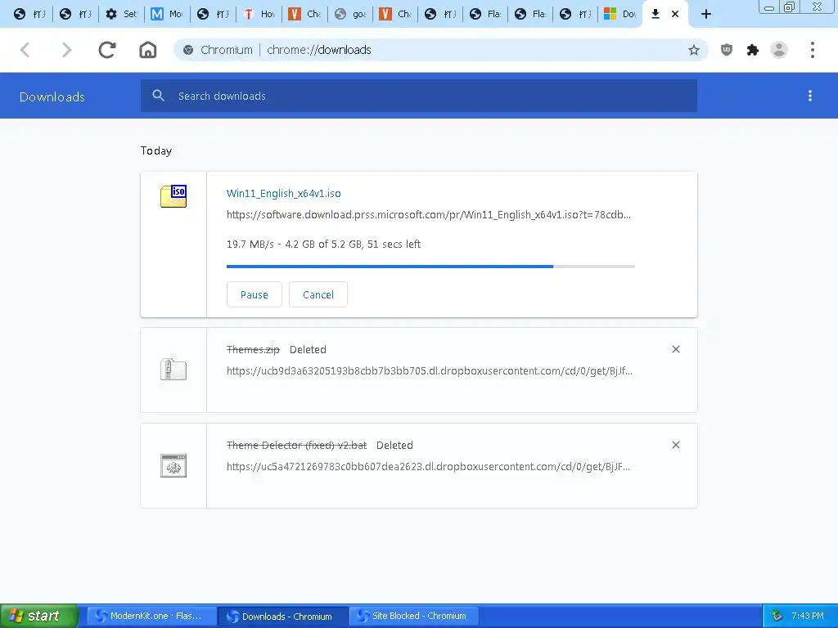Click the struck-through Themes.zip filename
Image resolution: width=838 pixels, height=628 pixels.
253,349
